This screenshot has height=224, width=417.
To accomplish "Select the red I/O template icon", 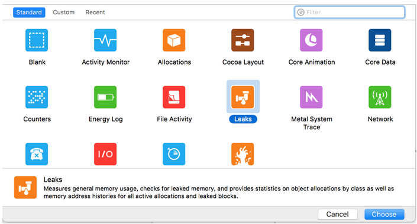I will 105,154.
